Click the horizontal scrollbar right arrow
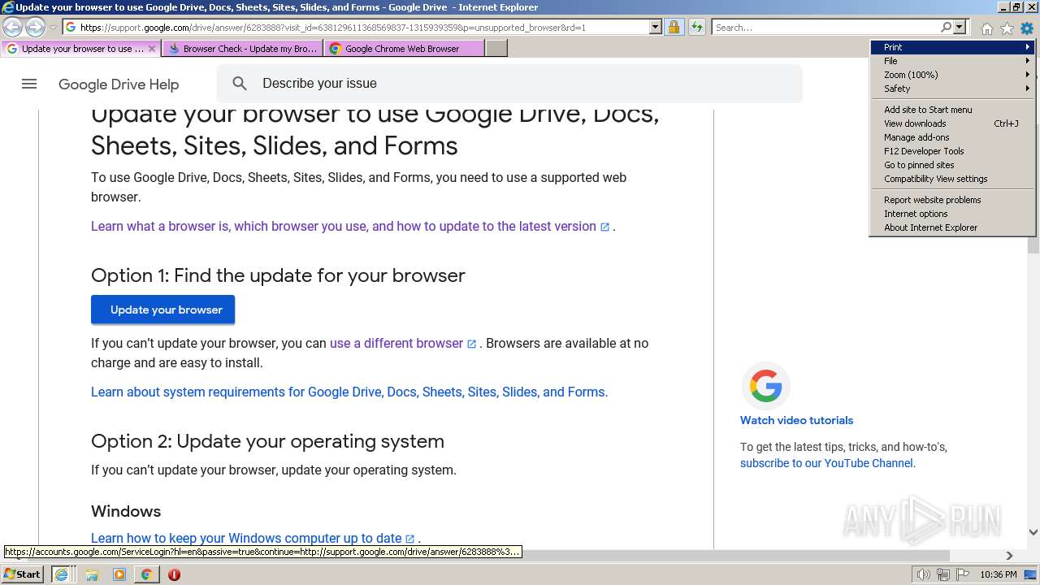The width and height of the screenshot is (1040, 585). (x=1009, y=556)
